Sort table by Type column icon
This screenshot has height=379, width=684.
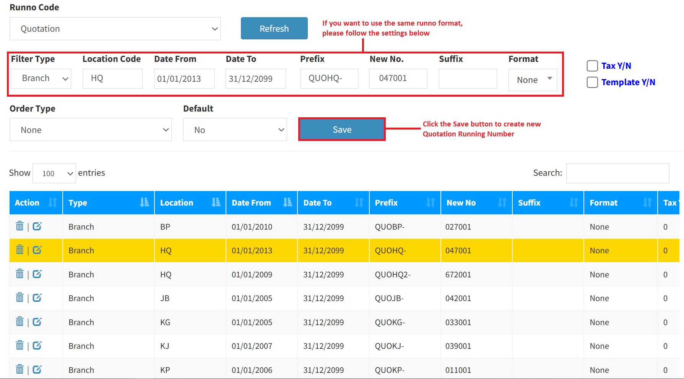tap(144, 202)
